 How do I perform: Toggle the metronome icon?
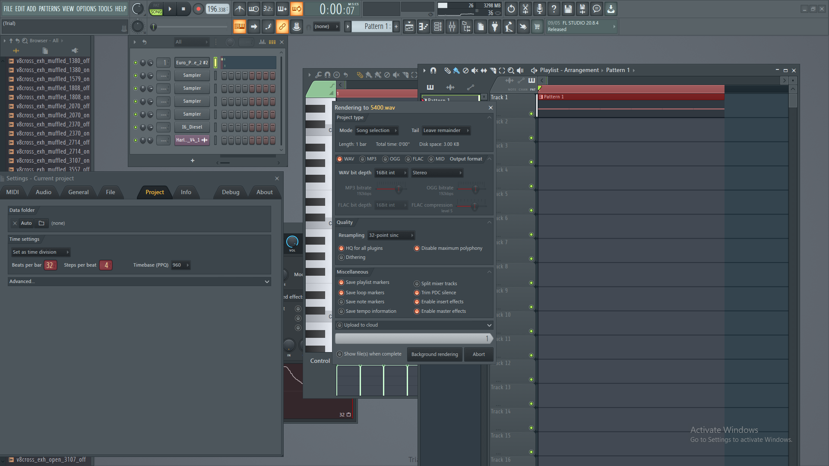(239, 9)
